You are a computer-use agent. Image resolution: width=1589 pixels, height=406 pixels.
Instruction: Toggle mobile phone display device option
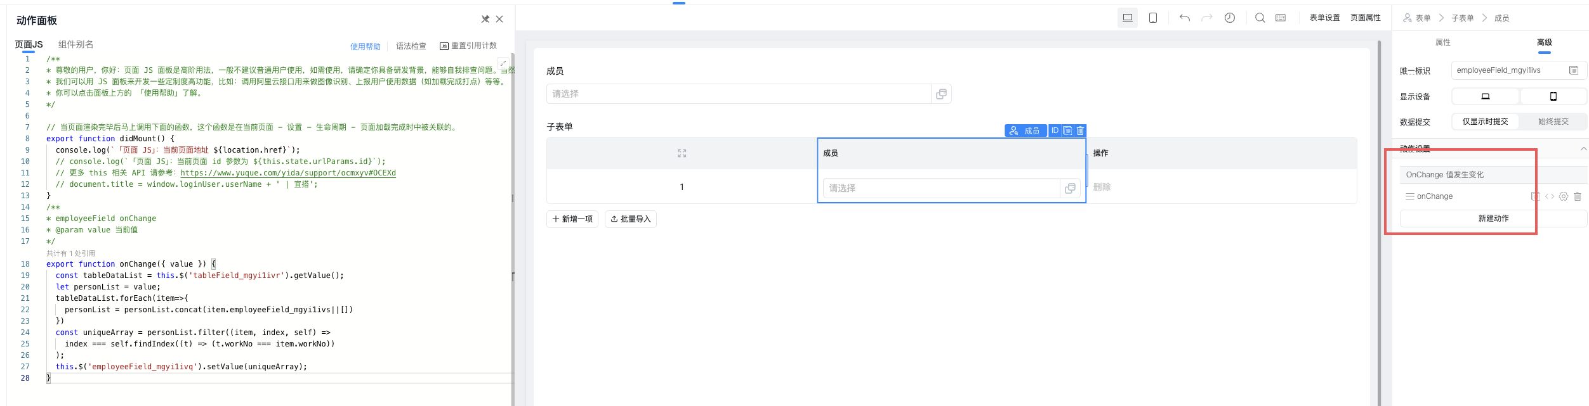1553,96
